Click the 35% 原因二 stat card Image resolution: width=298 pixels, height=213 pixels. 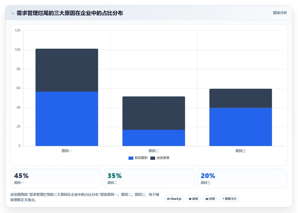pos(149,178)
